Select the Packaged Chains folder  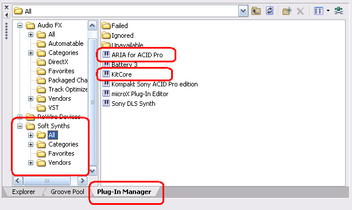(x=68, y=80)
